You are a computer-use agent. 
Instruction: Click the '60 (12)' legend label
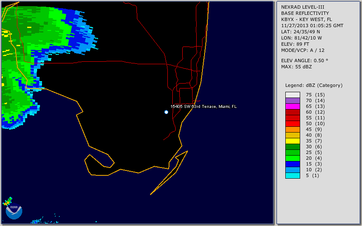[x=315, y=112]
